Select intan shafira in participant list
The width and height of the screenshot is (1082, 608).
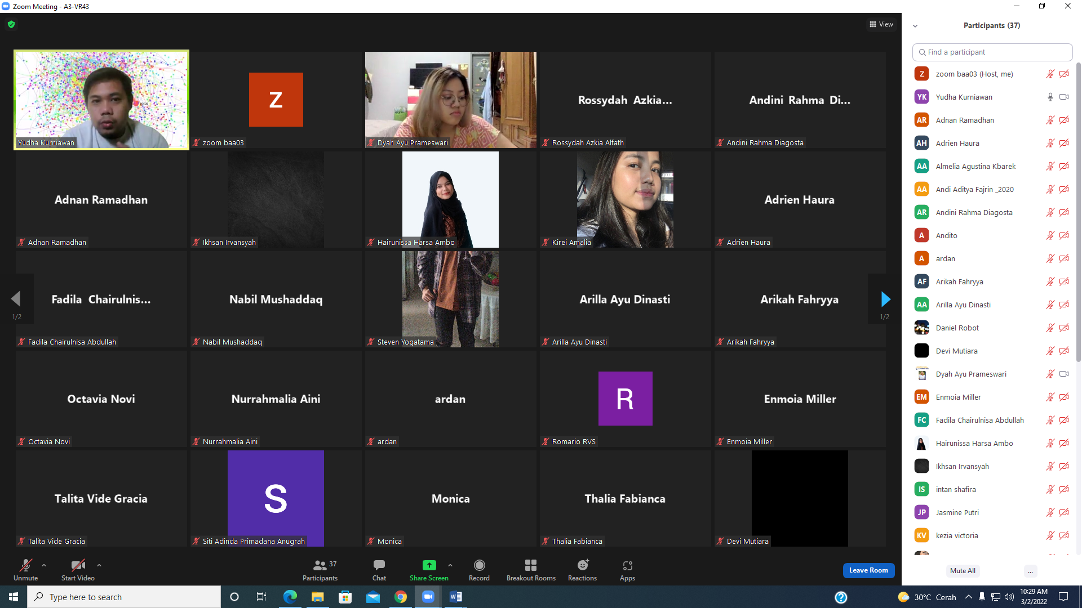(992, 489)
